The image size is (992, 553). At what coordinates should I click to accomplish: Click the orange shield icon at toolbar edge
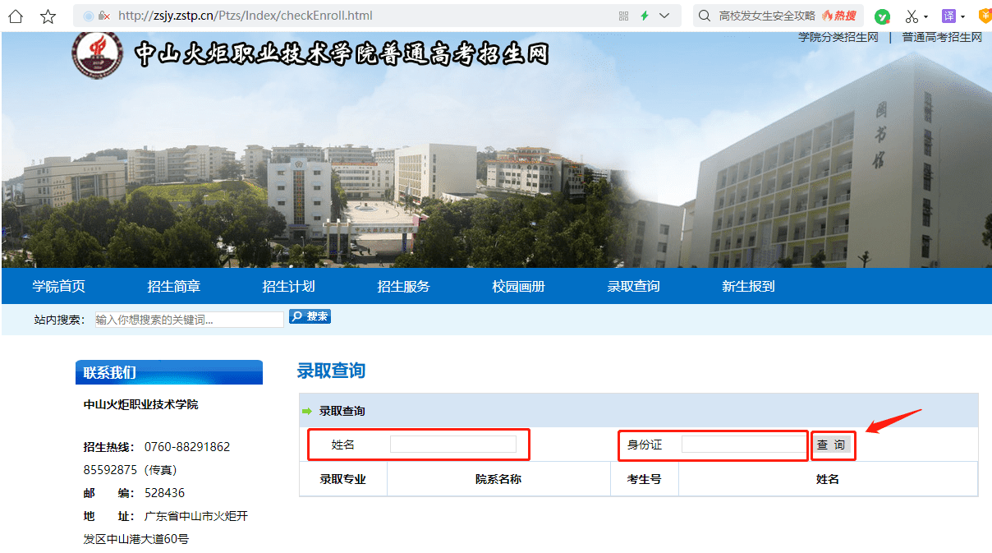(x=985, y=16)
